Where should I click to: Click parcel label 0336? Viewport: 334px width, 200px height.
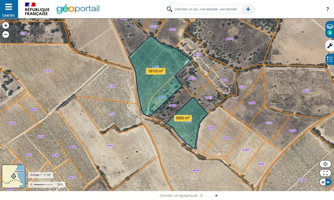[252, 103]
